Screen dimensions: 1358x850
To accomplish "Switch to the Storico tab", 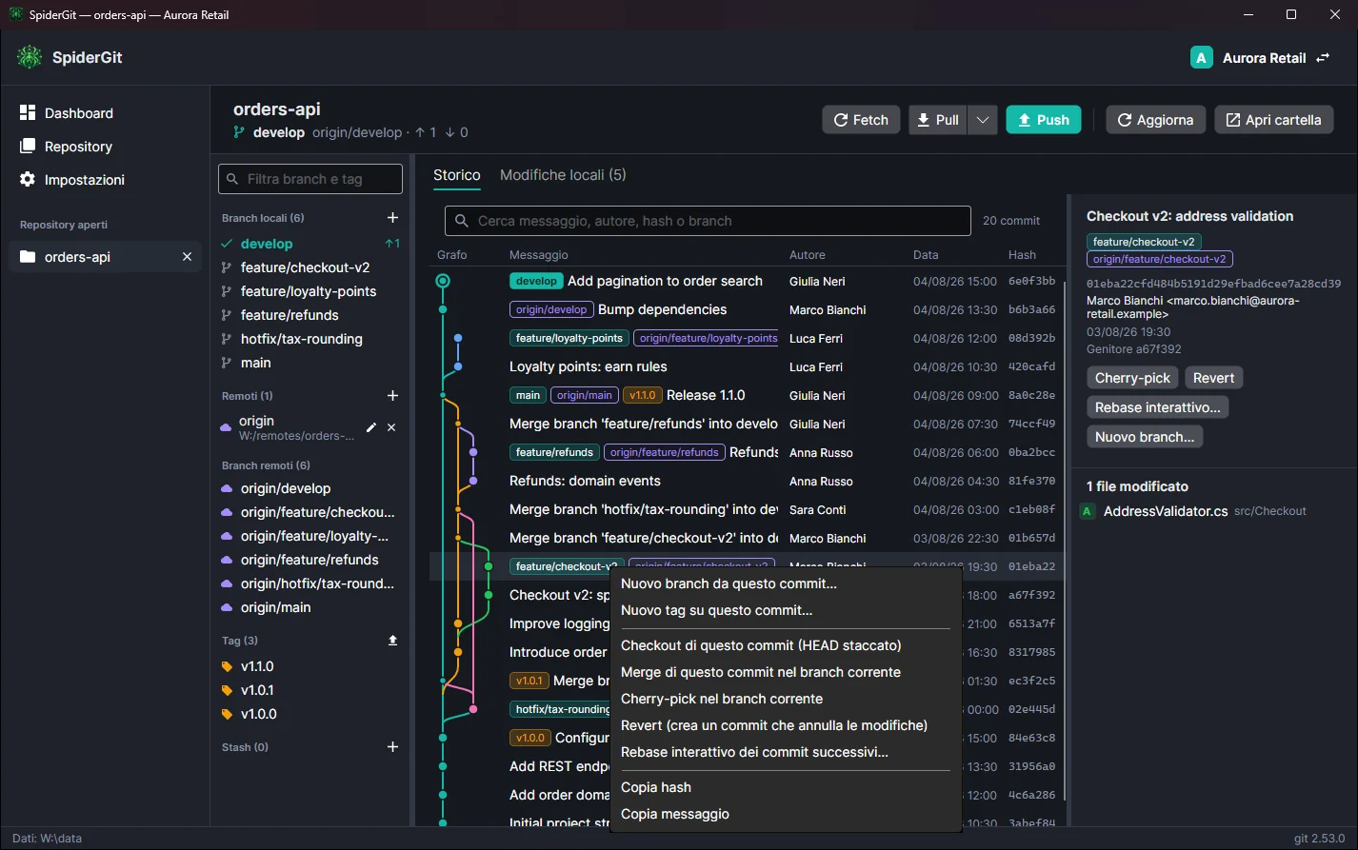I will click(457, 175).
